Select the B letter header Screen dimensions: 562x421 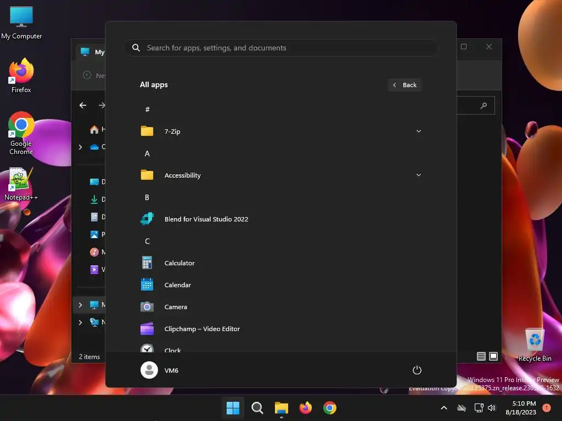pyautogui.click(x=147, y=197)
